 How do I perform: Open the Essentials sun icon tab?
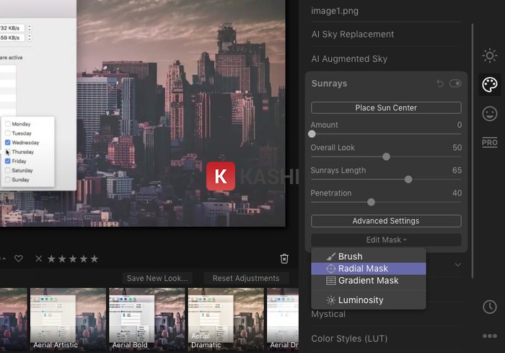point(490,56)
